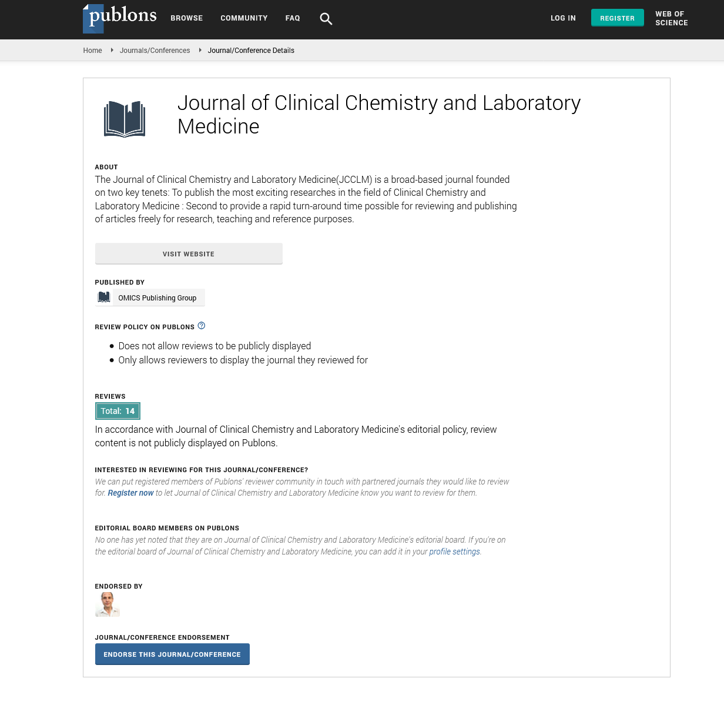Click the Publons logo
Viewport: 724px width, 705px height.
pos(120,18)
